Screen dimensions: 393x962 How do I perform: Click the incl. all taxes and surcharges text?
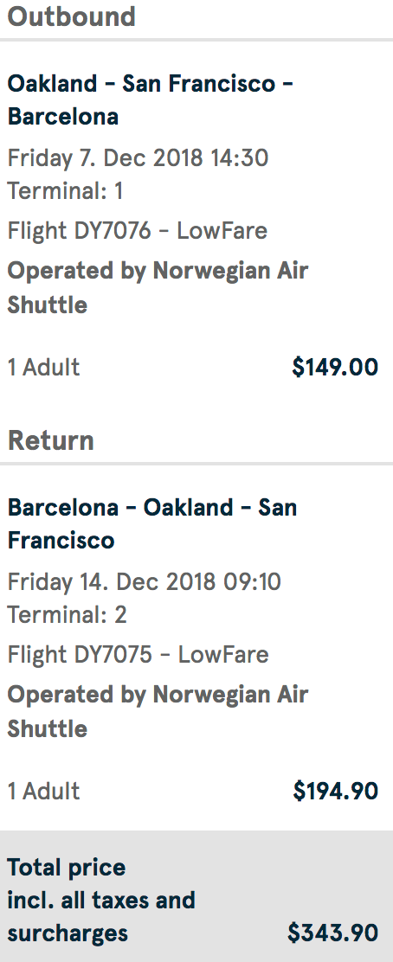[x=101, y=917]
